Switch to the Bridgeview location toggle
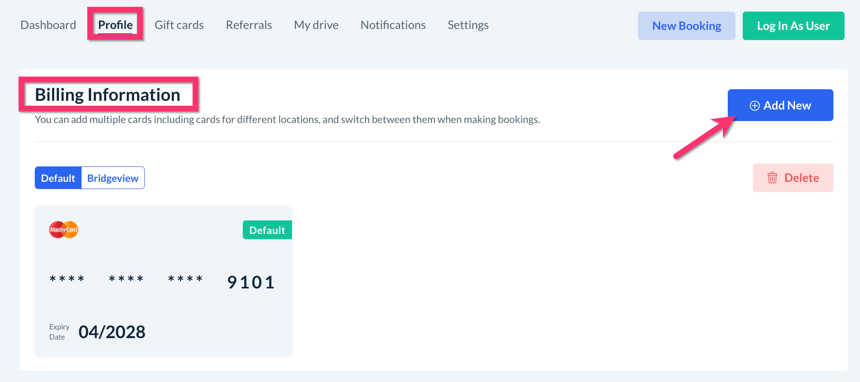This screenshot has width=860, height=382. pos(113,178)
